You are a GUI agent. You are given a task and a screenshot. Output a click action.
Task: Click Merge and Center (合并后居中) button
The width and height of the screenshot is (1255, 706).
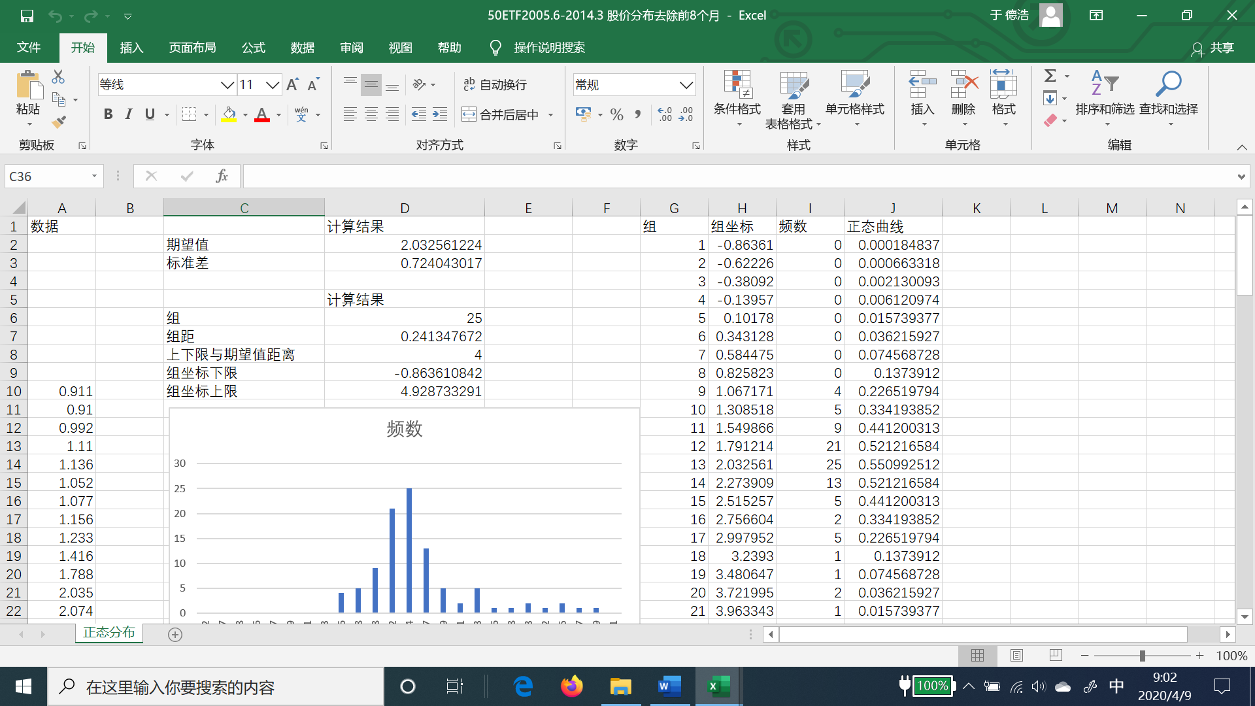click(501, 115)
